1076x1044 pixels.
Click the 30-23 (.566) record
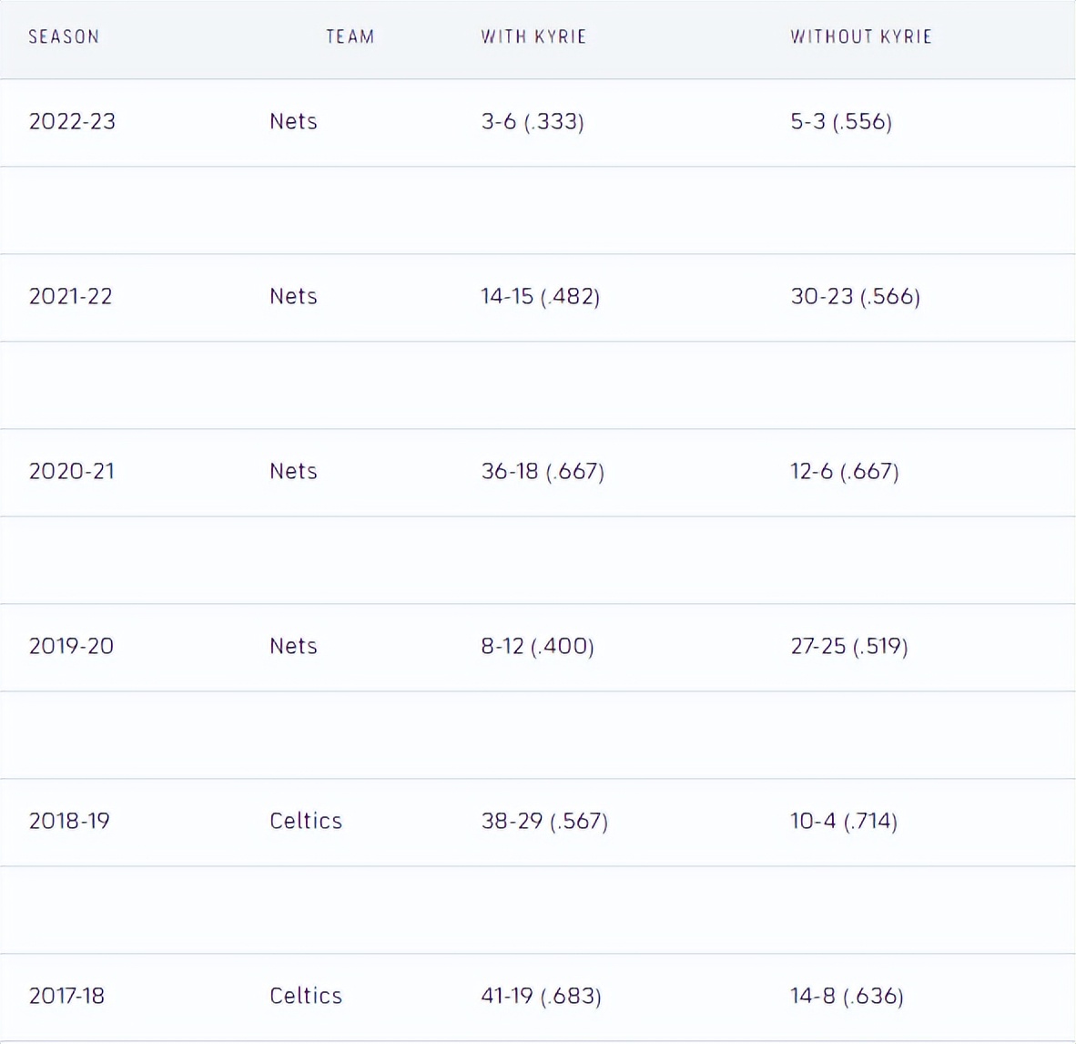855,296
